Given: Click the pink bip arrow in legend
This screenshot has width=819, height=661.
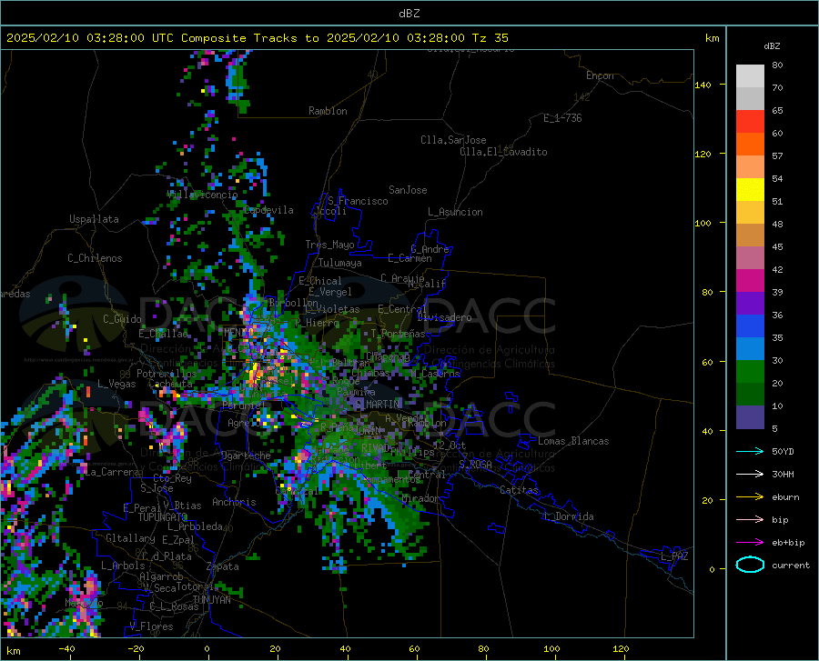Looking at the screenshot, I should point(750,520).
